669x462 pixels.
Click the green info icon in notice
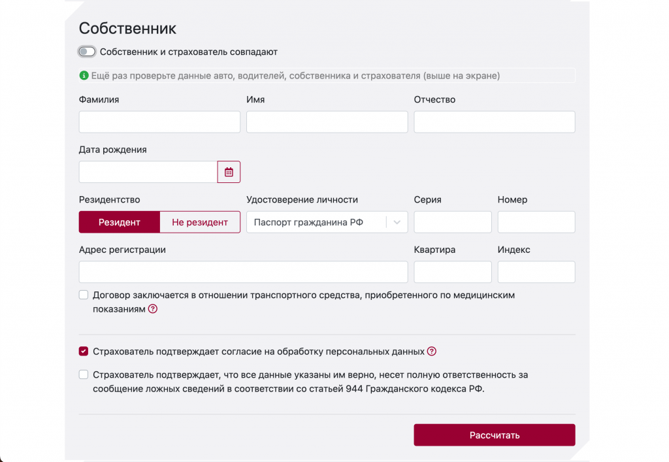84,76
